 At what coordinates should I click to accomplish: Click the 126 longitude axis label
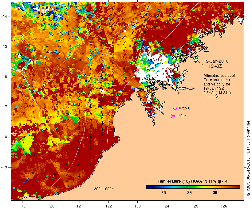tap(224, 206)
